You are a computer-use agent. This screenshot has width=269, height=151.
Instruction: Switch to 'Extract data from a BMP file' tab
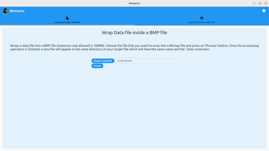[202, 20]
